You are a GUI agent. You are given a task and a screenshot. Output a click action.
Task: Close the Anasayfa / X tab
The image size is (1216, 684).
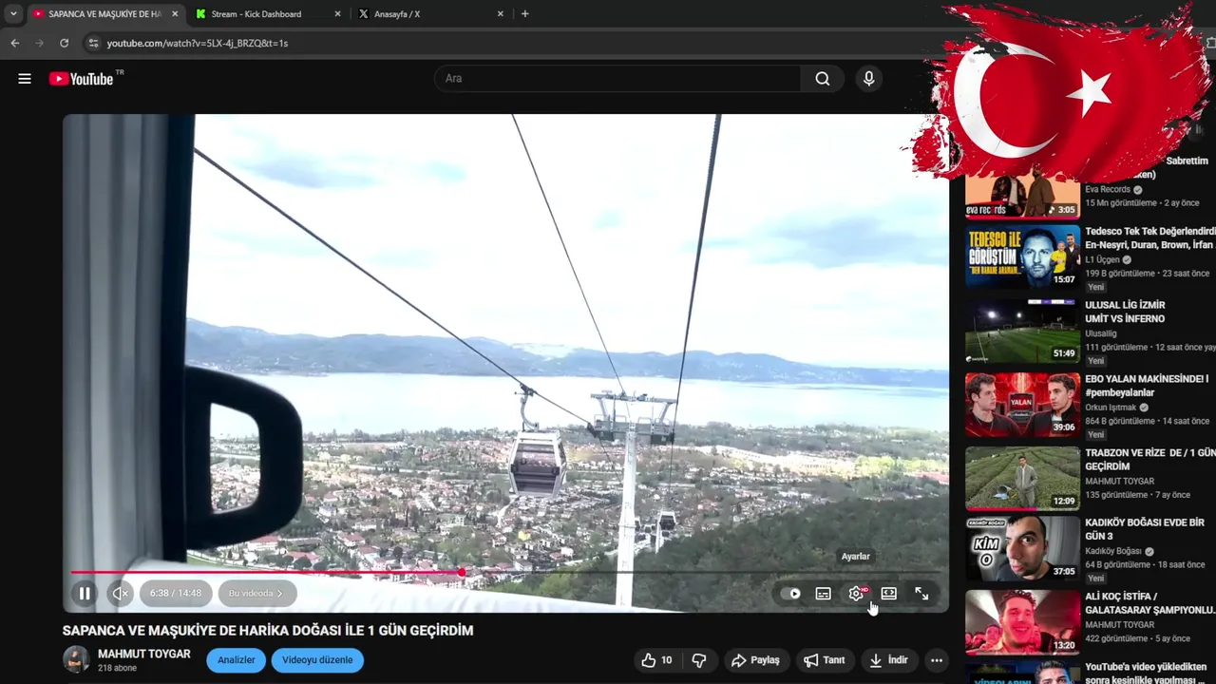[501, 14]
